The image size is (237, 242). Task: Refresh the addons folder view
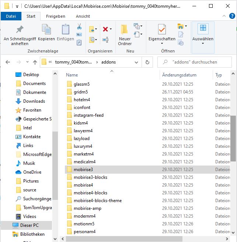tap(147, 62)
